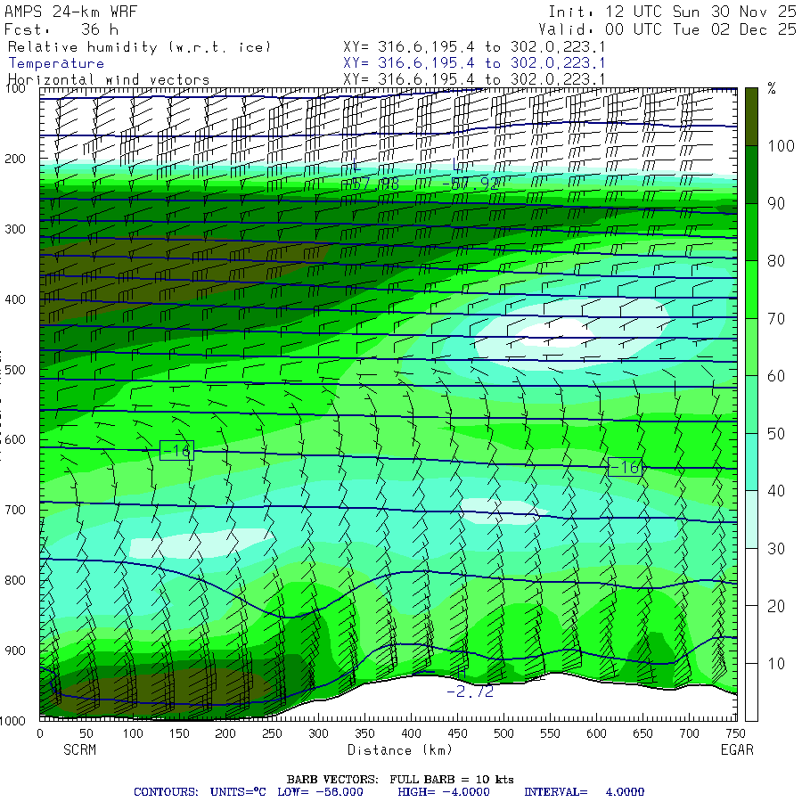Click the 100% dark olive color swatch
The width and height of the screenshot is (802, 802).
pyautogui.click(x=751, y=117)
